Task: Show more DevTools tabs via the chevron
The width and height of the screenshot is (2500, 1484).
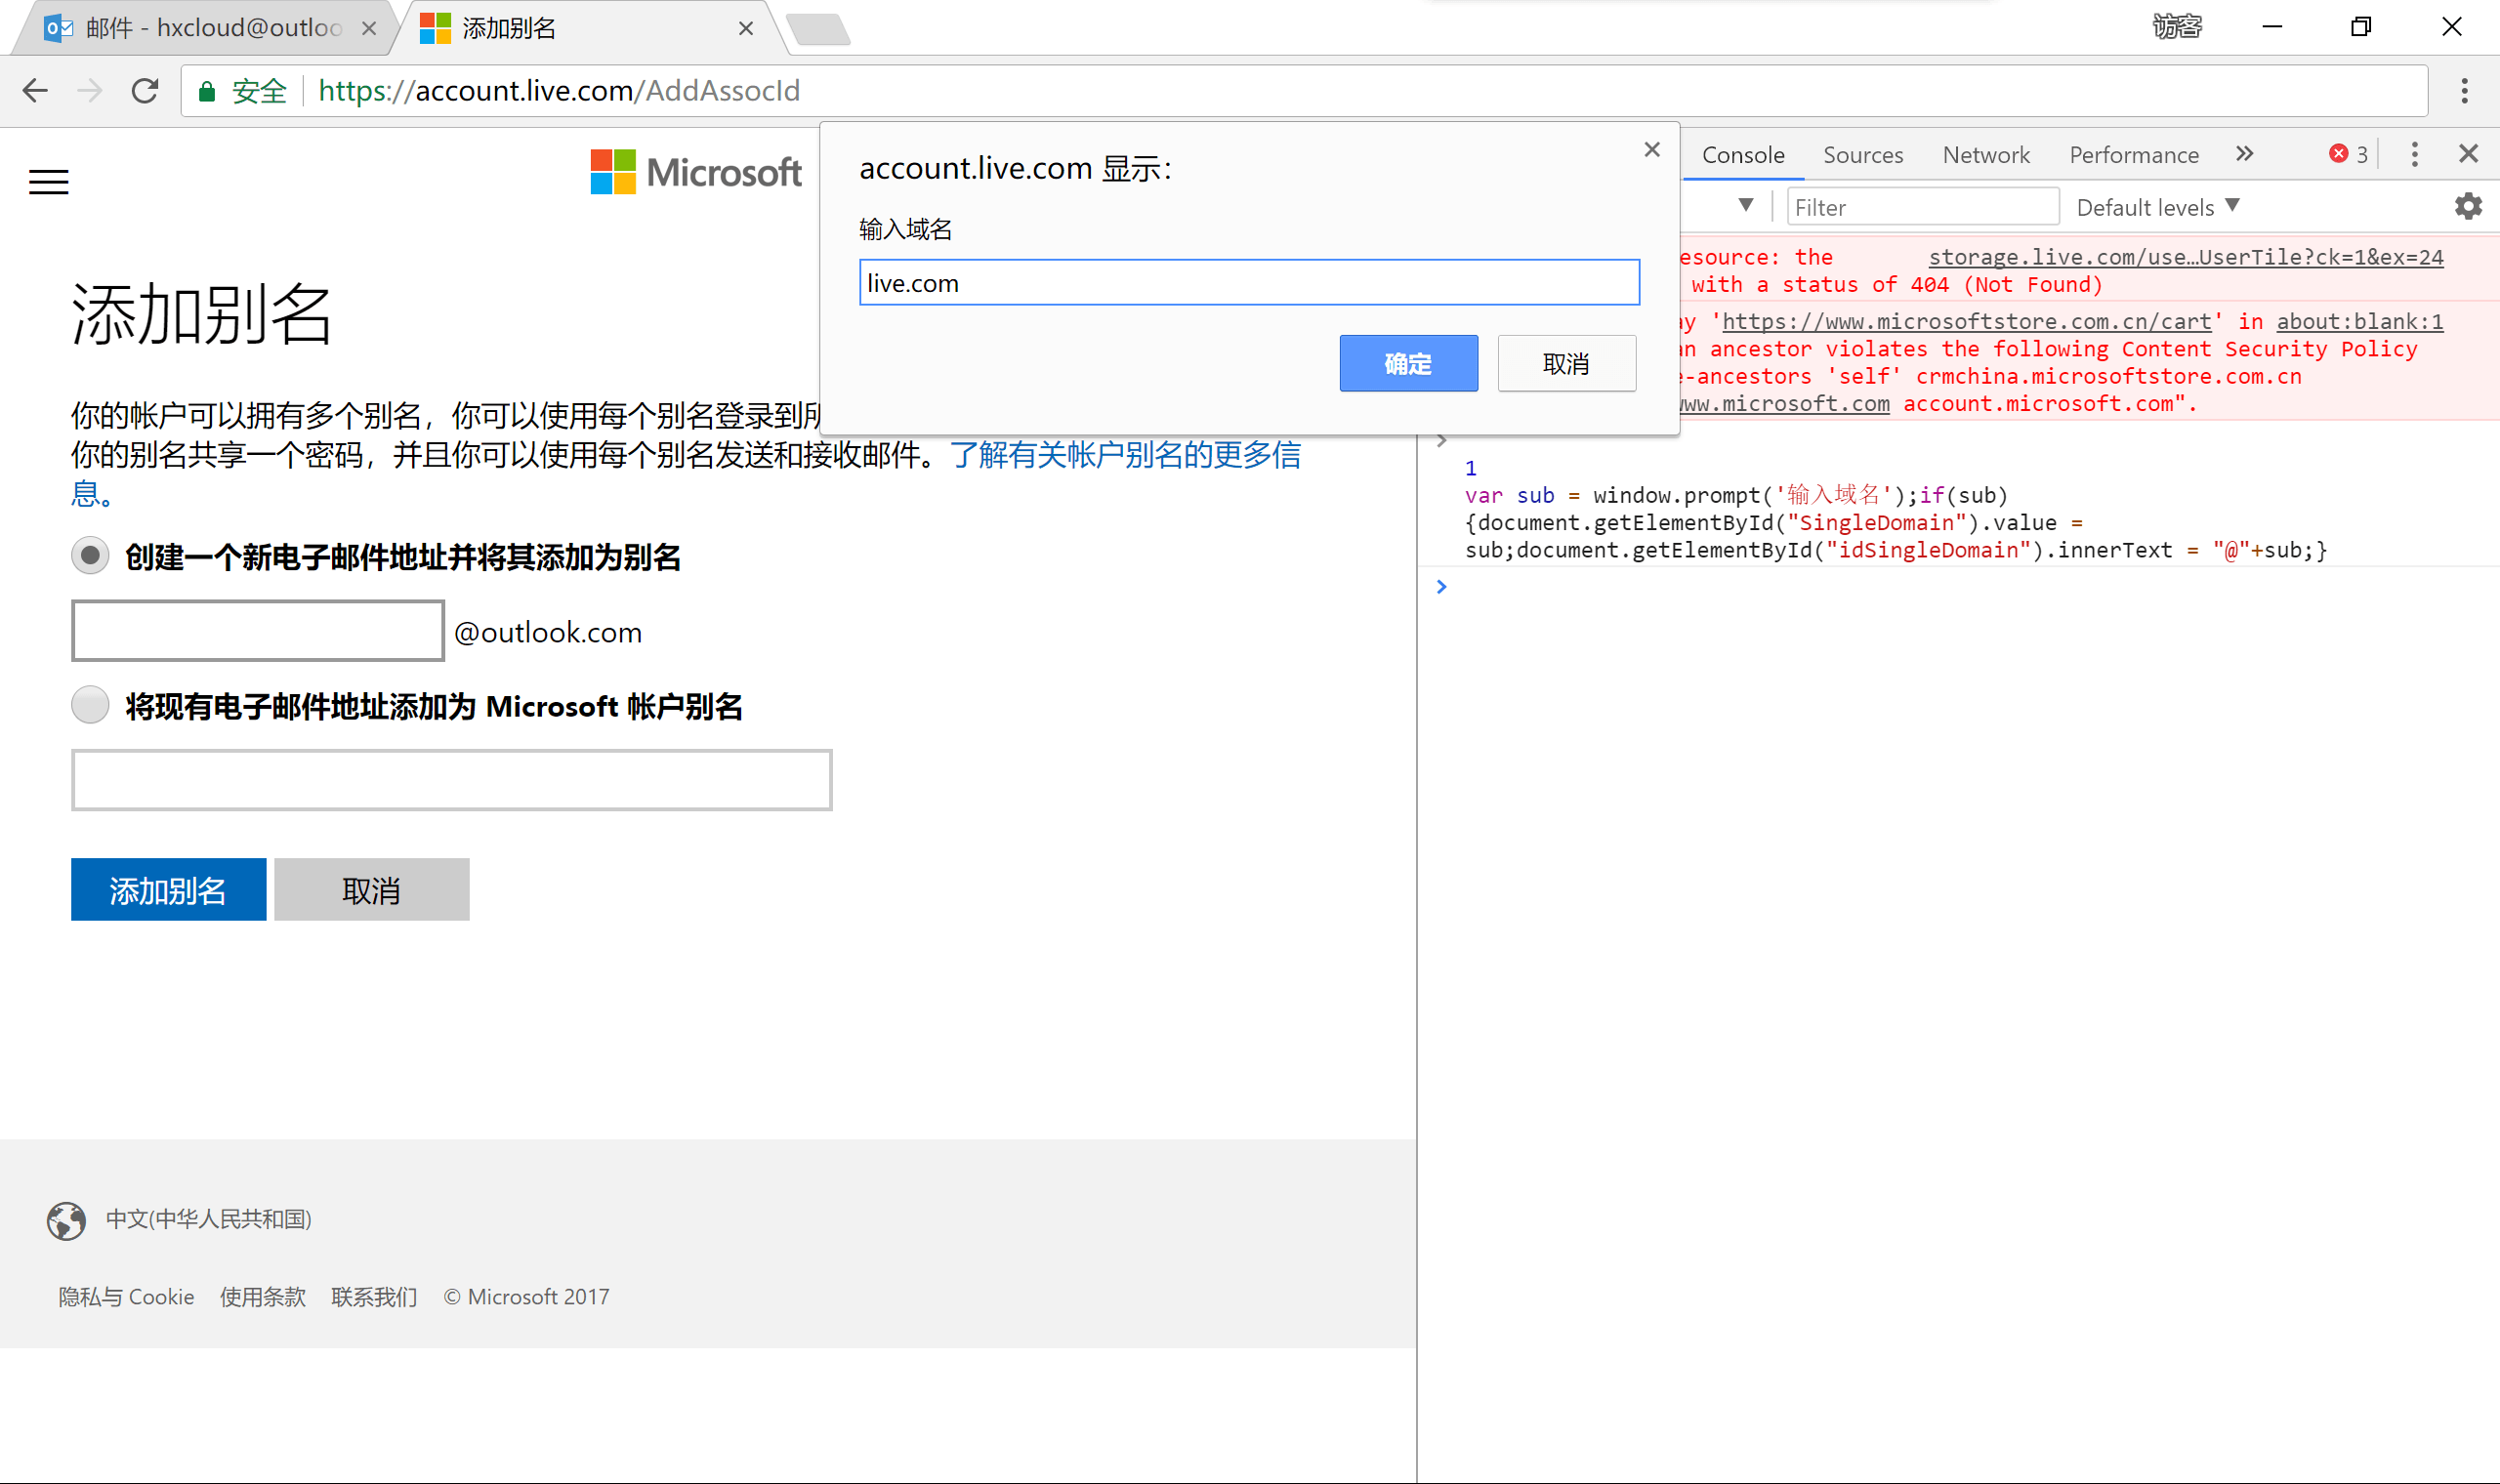Action: coord(2245,154)
